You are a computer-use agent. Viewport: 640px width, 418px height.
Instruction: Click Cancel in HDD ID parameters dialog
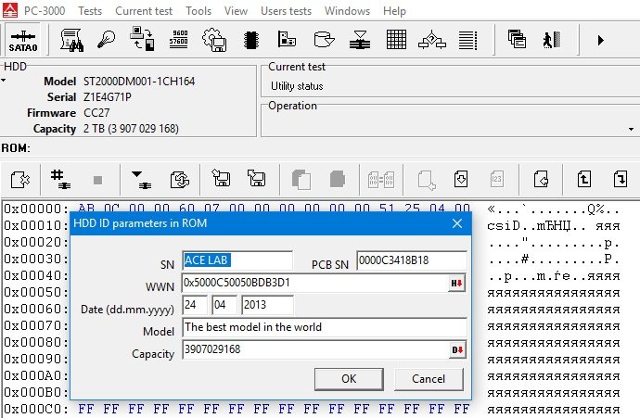(x=429, y=379)
